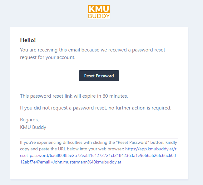Click the 'Regards,' closing line
Viewport: 203px width, 185px height.
(29, 120)
